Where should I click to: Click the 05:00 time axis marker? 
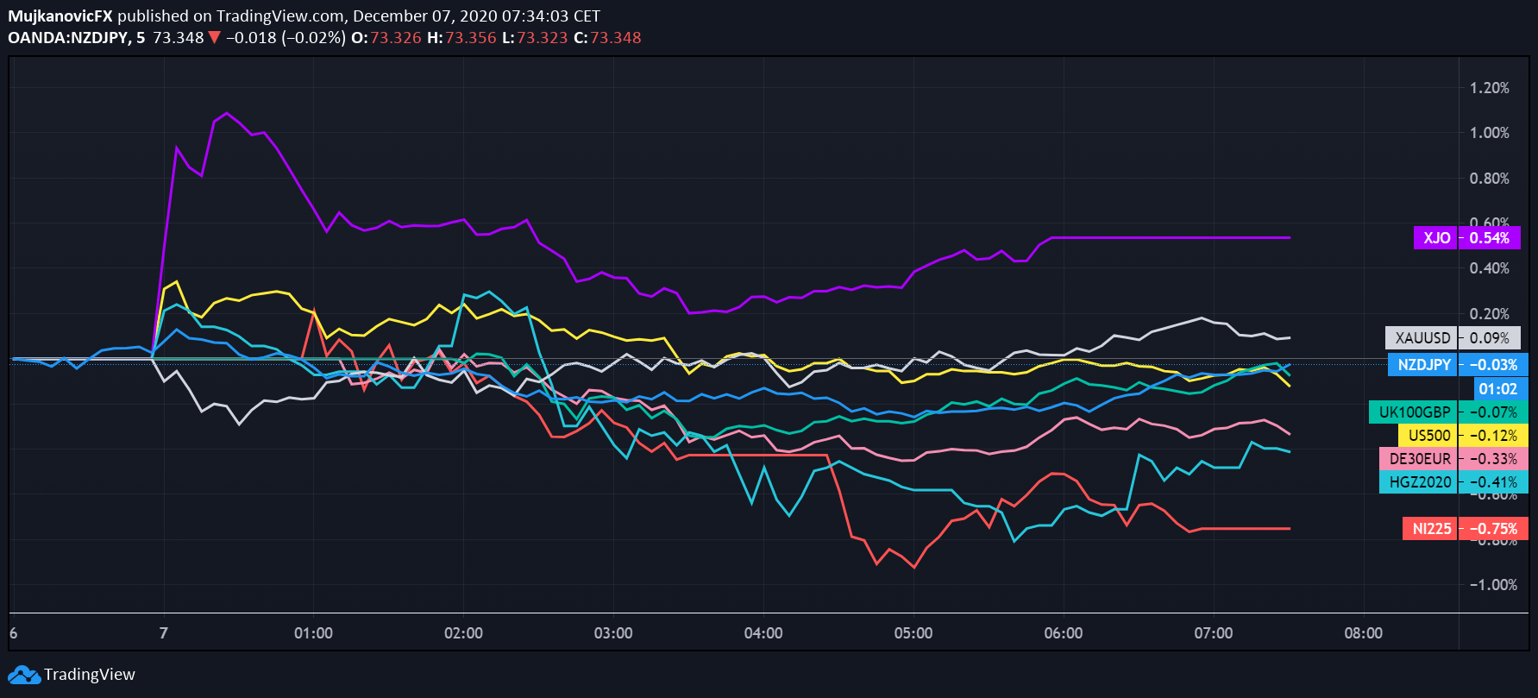tap(913, 633)
